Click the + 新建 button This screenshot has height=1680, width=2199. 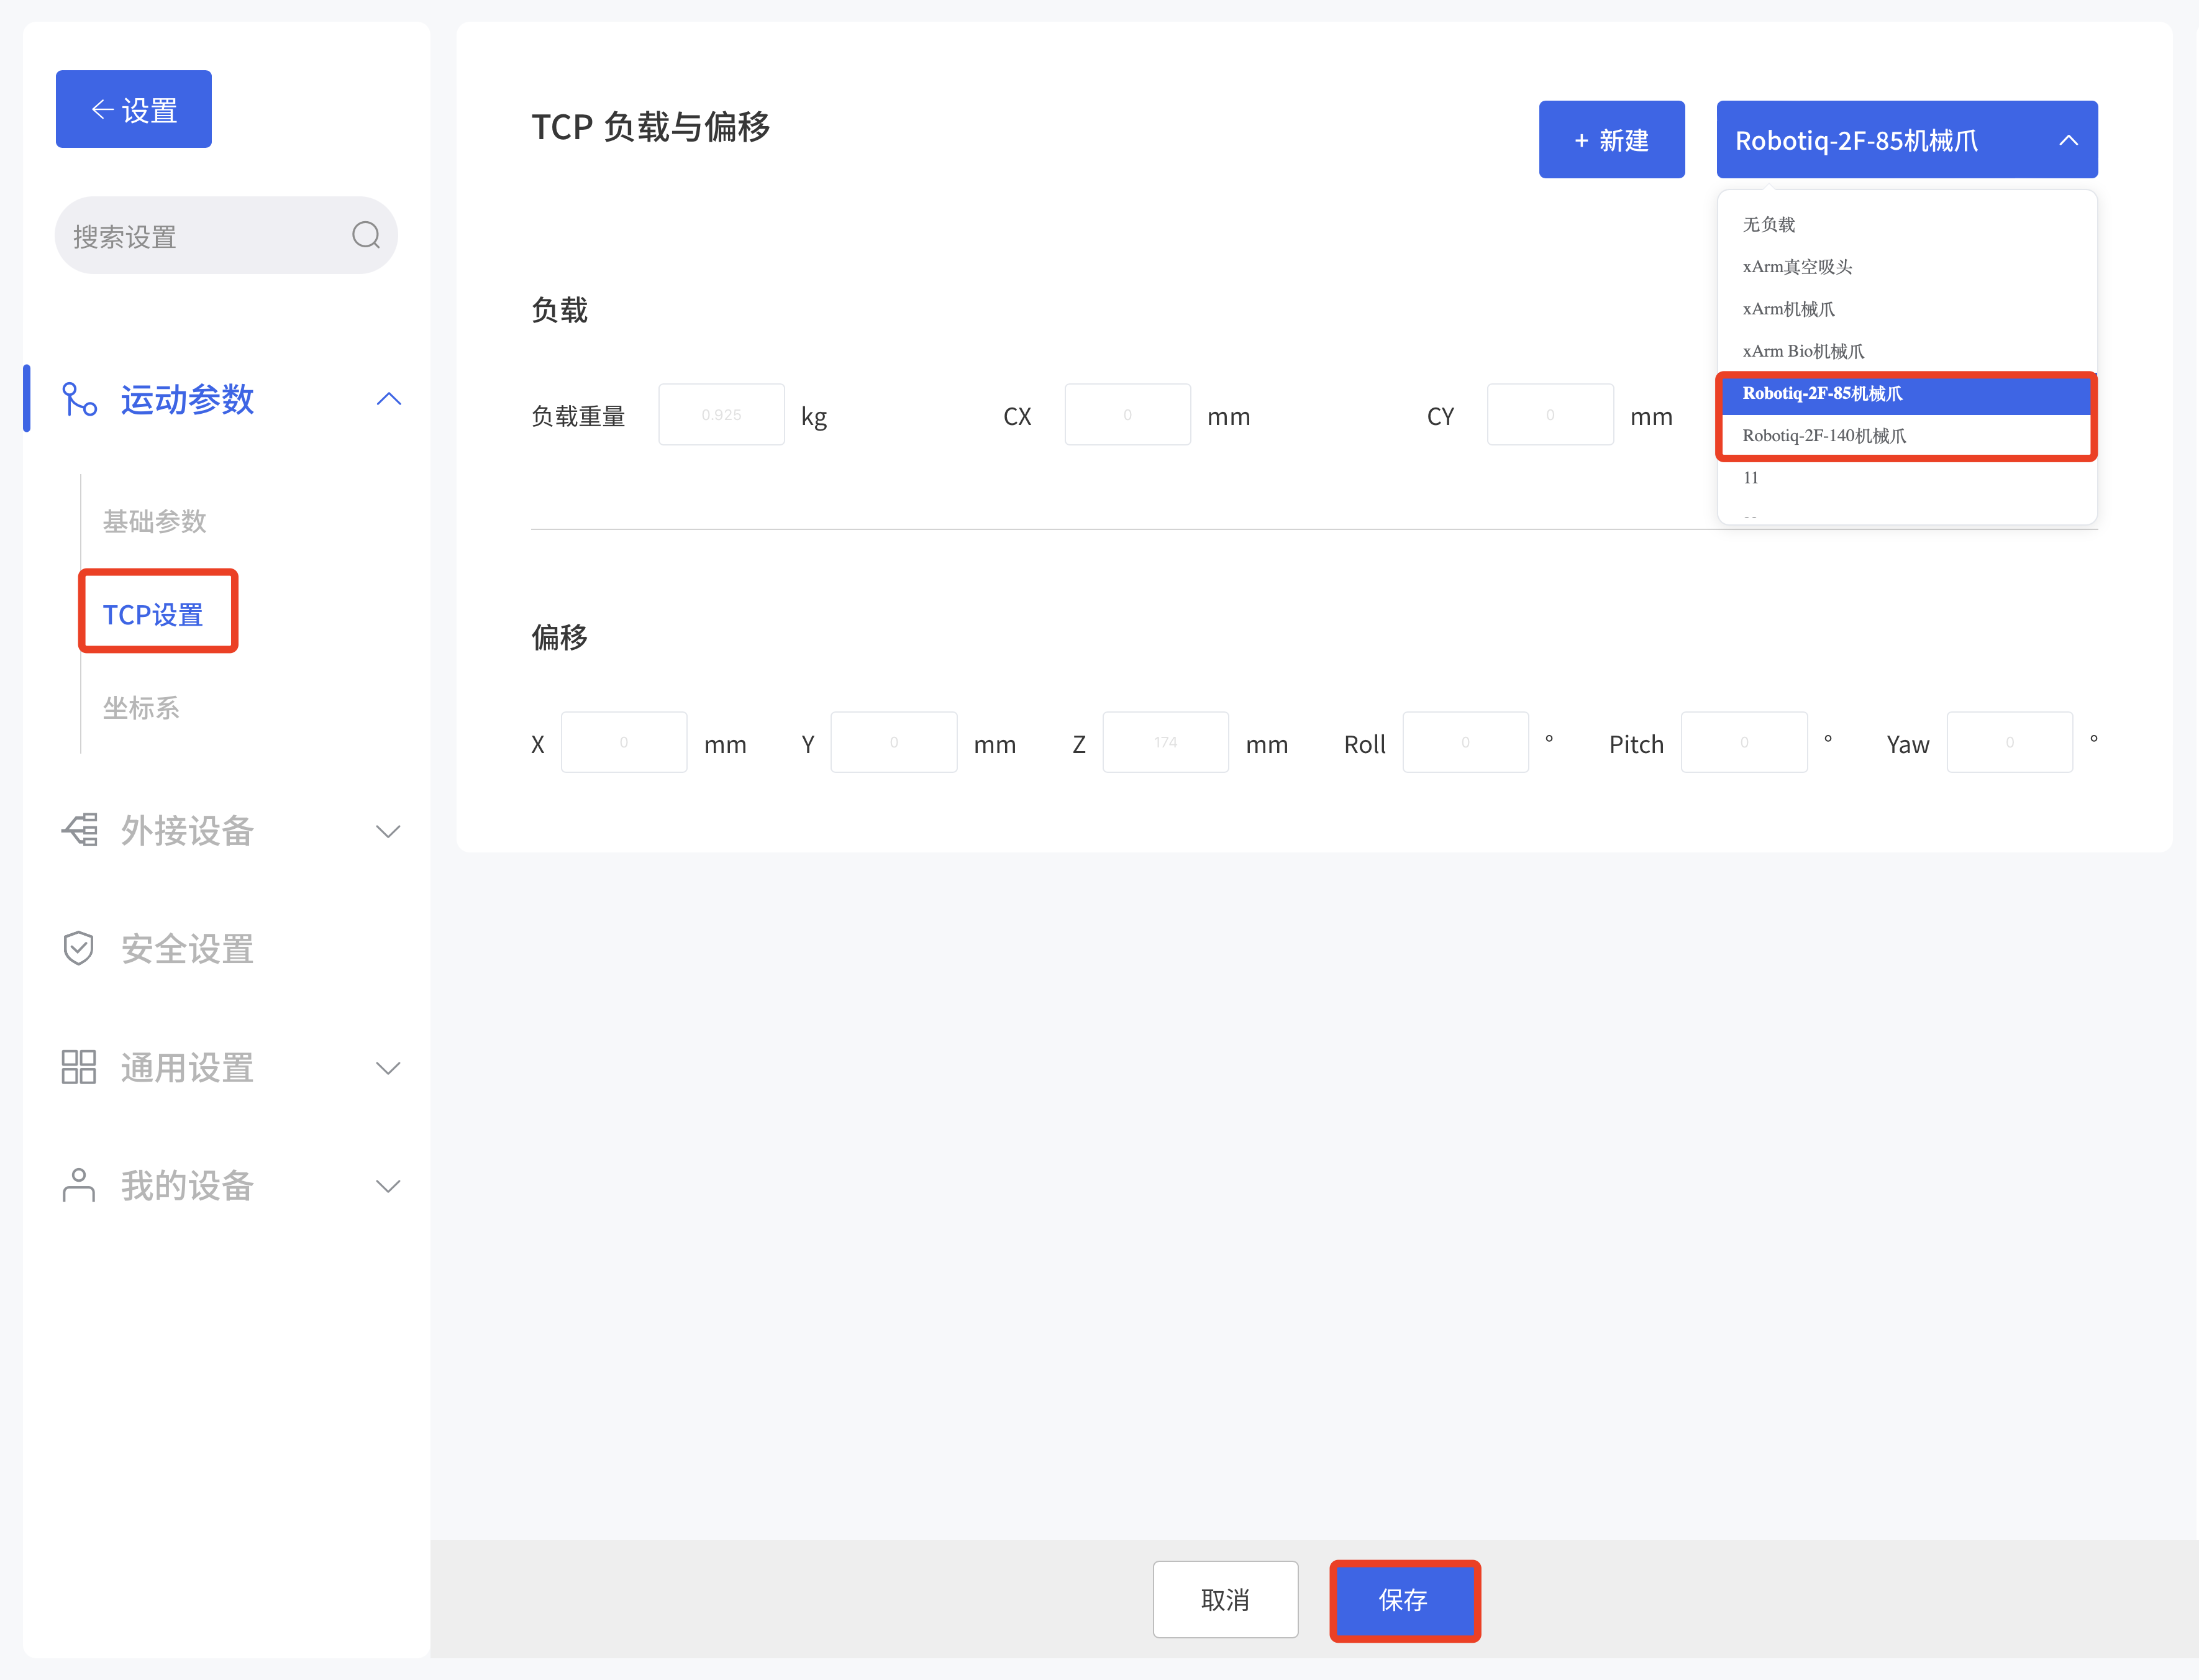1611,140
